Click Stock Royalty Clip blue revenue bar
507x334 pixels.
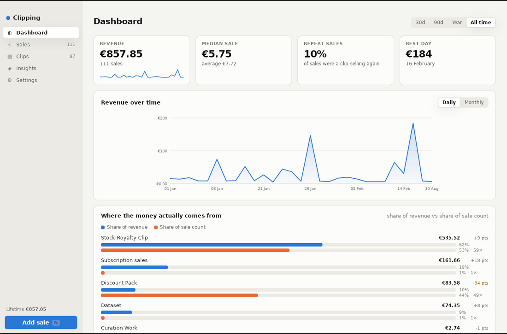tap(212, 245)
